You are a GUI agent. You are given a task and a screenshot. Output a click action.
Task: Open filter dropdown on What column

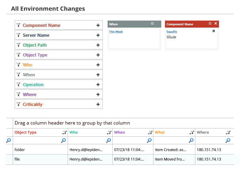192,132
